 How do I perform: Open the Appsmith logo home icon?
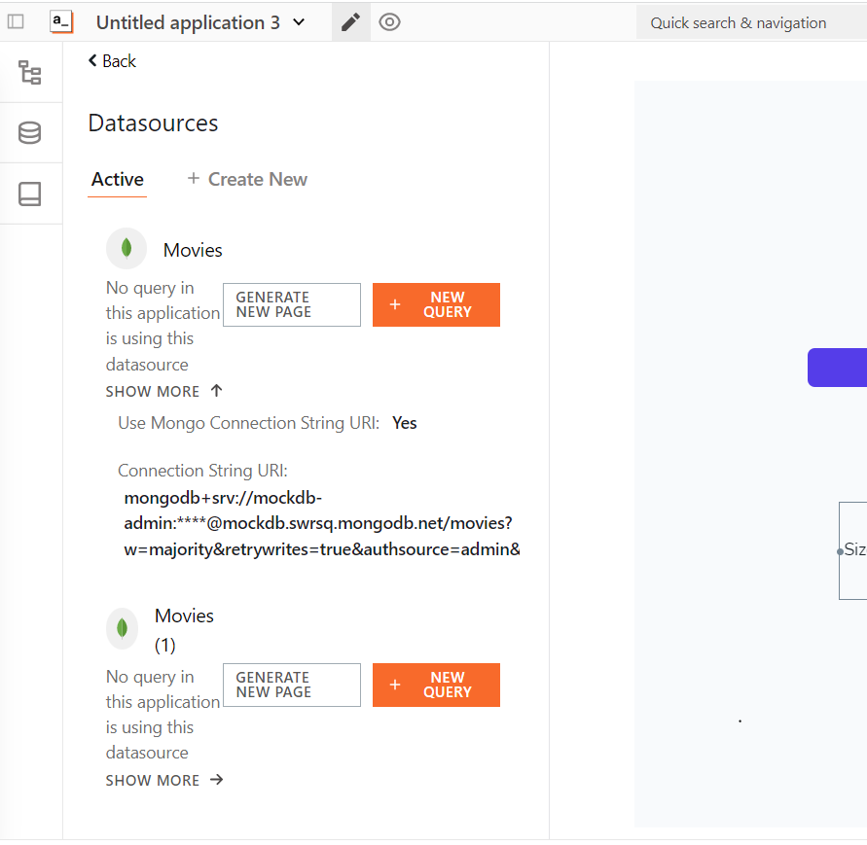[61, 22]
